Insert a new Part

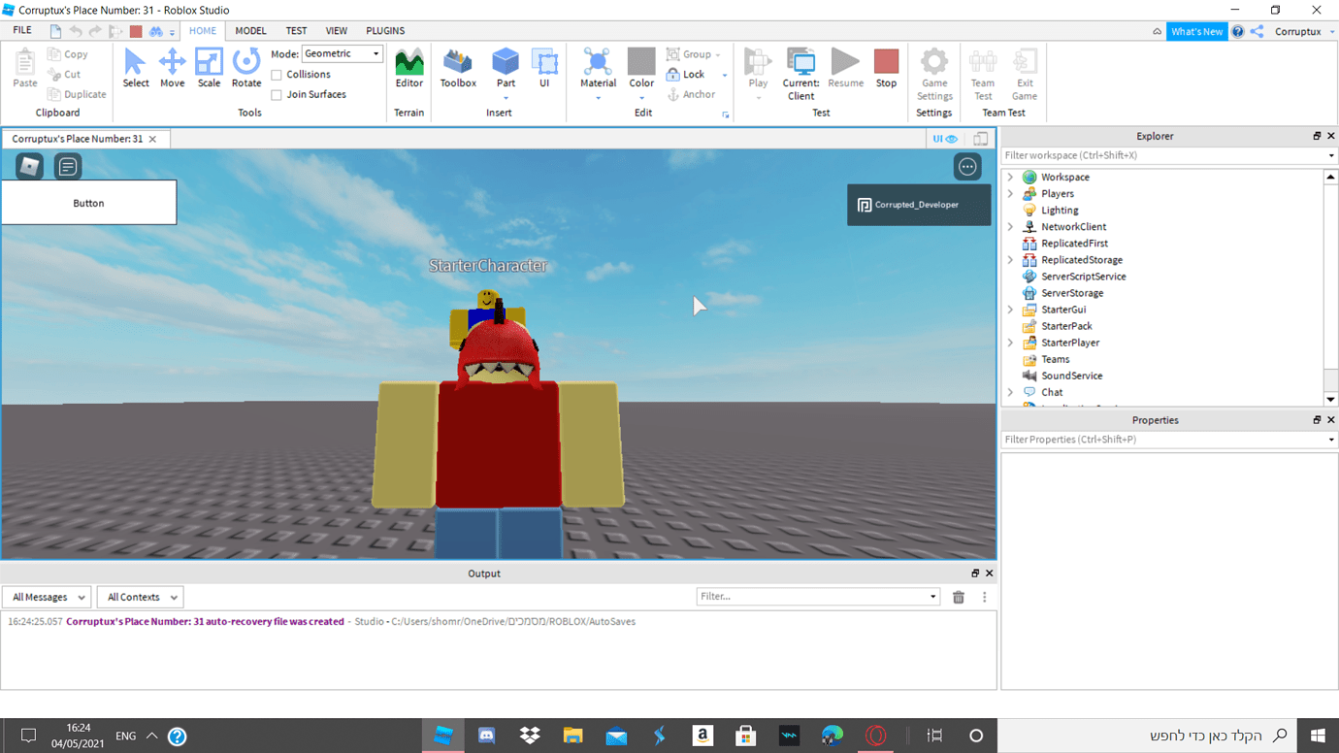click(x=505, y=66)
